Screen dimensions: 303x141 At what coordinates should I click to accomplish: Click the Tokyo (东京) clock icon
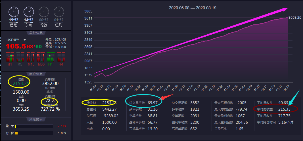(x=29, y=12)
